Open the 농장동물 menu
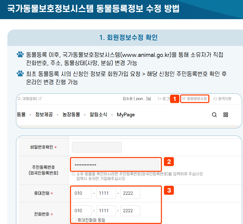Viewport: 243px width, 224px height. pyautogui.click(x=71, y=115)
